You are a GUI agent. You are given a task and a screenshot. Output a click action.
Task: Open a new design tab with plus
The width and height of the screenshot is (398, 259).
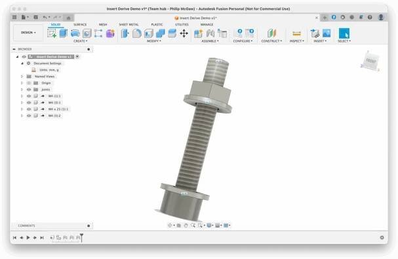pyautogui.click(x=325, y=18)
